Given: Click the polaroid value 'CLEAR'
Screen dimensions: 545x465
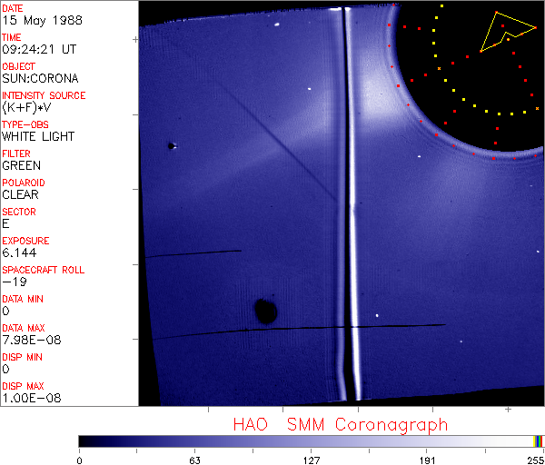Looking at the screenshot, I should 20,194.
